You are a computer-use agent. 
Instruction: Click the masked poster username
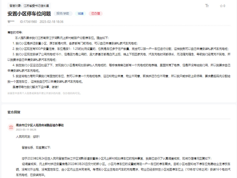11,22
